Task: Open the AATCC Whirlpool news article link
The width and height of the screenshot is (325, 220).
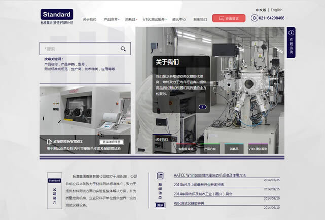Action: coord(209,175)
